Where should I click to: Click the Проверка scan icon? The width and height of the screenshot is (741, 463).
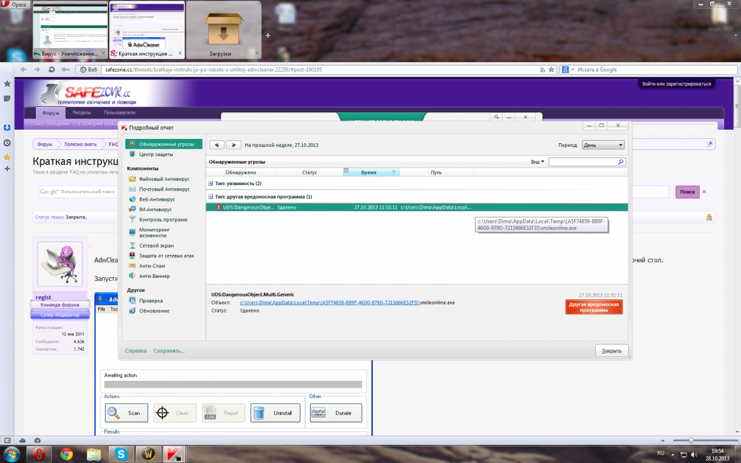(133, 301)
